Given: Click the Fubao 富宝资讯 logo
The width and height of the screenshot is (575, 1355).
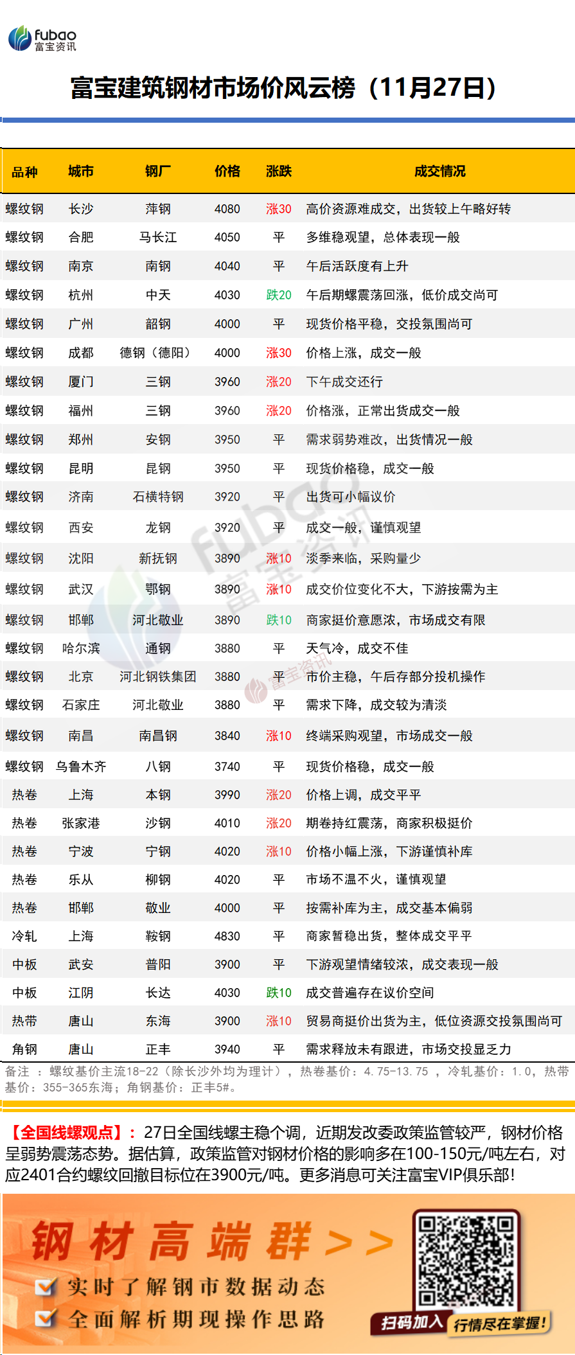Looking at the screenshot, I should (42, 39).
